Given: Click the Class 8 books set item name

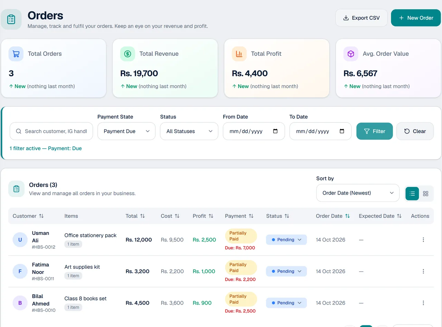Looking at the screenshot, I should pyautogui.click(x=86, y=298).
